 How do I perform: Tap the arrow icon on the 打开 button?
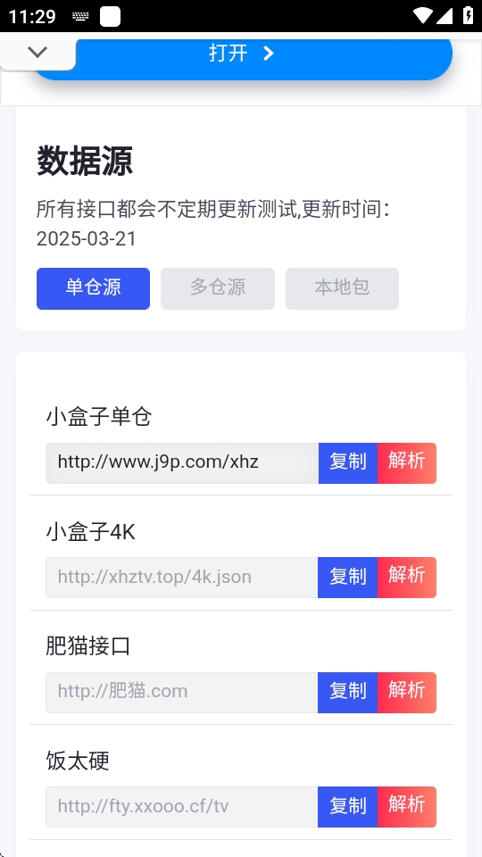click(269, 54)
